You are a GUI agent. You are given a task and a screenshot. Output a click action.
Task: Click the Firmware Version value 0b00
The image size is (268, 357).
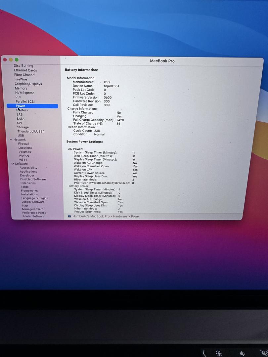[108, 98]
